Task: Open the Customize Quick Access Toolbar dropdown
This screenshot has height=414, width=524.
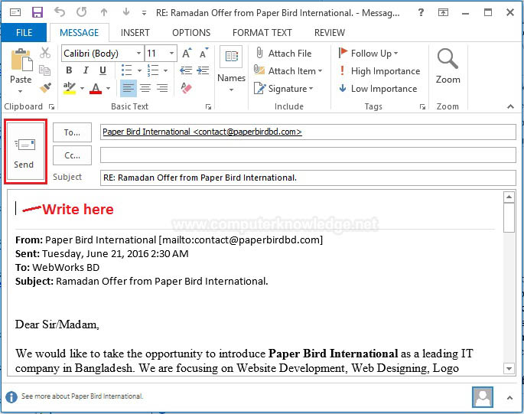Action: click(144, 13)
